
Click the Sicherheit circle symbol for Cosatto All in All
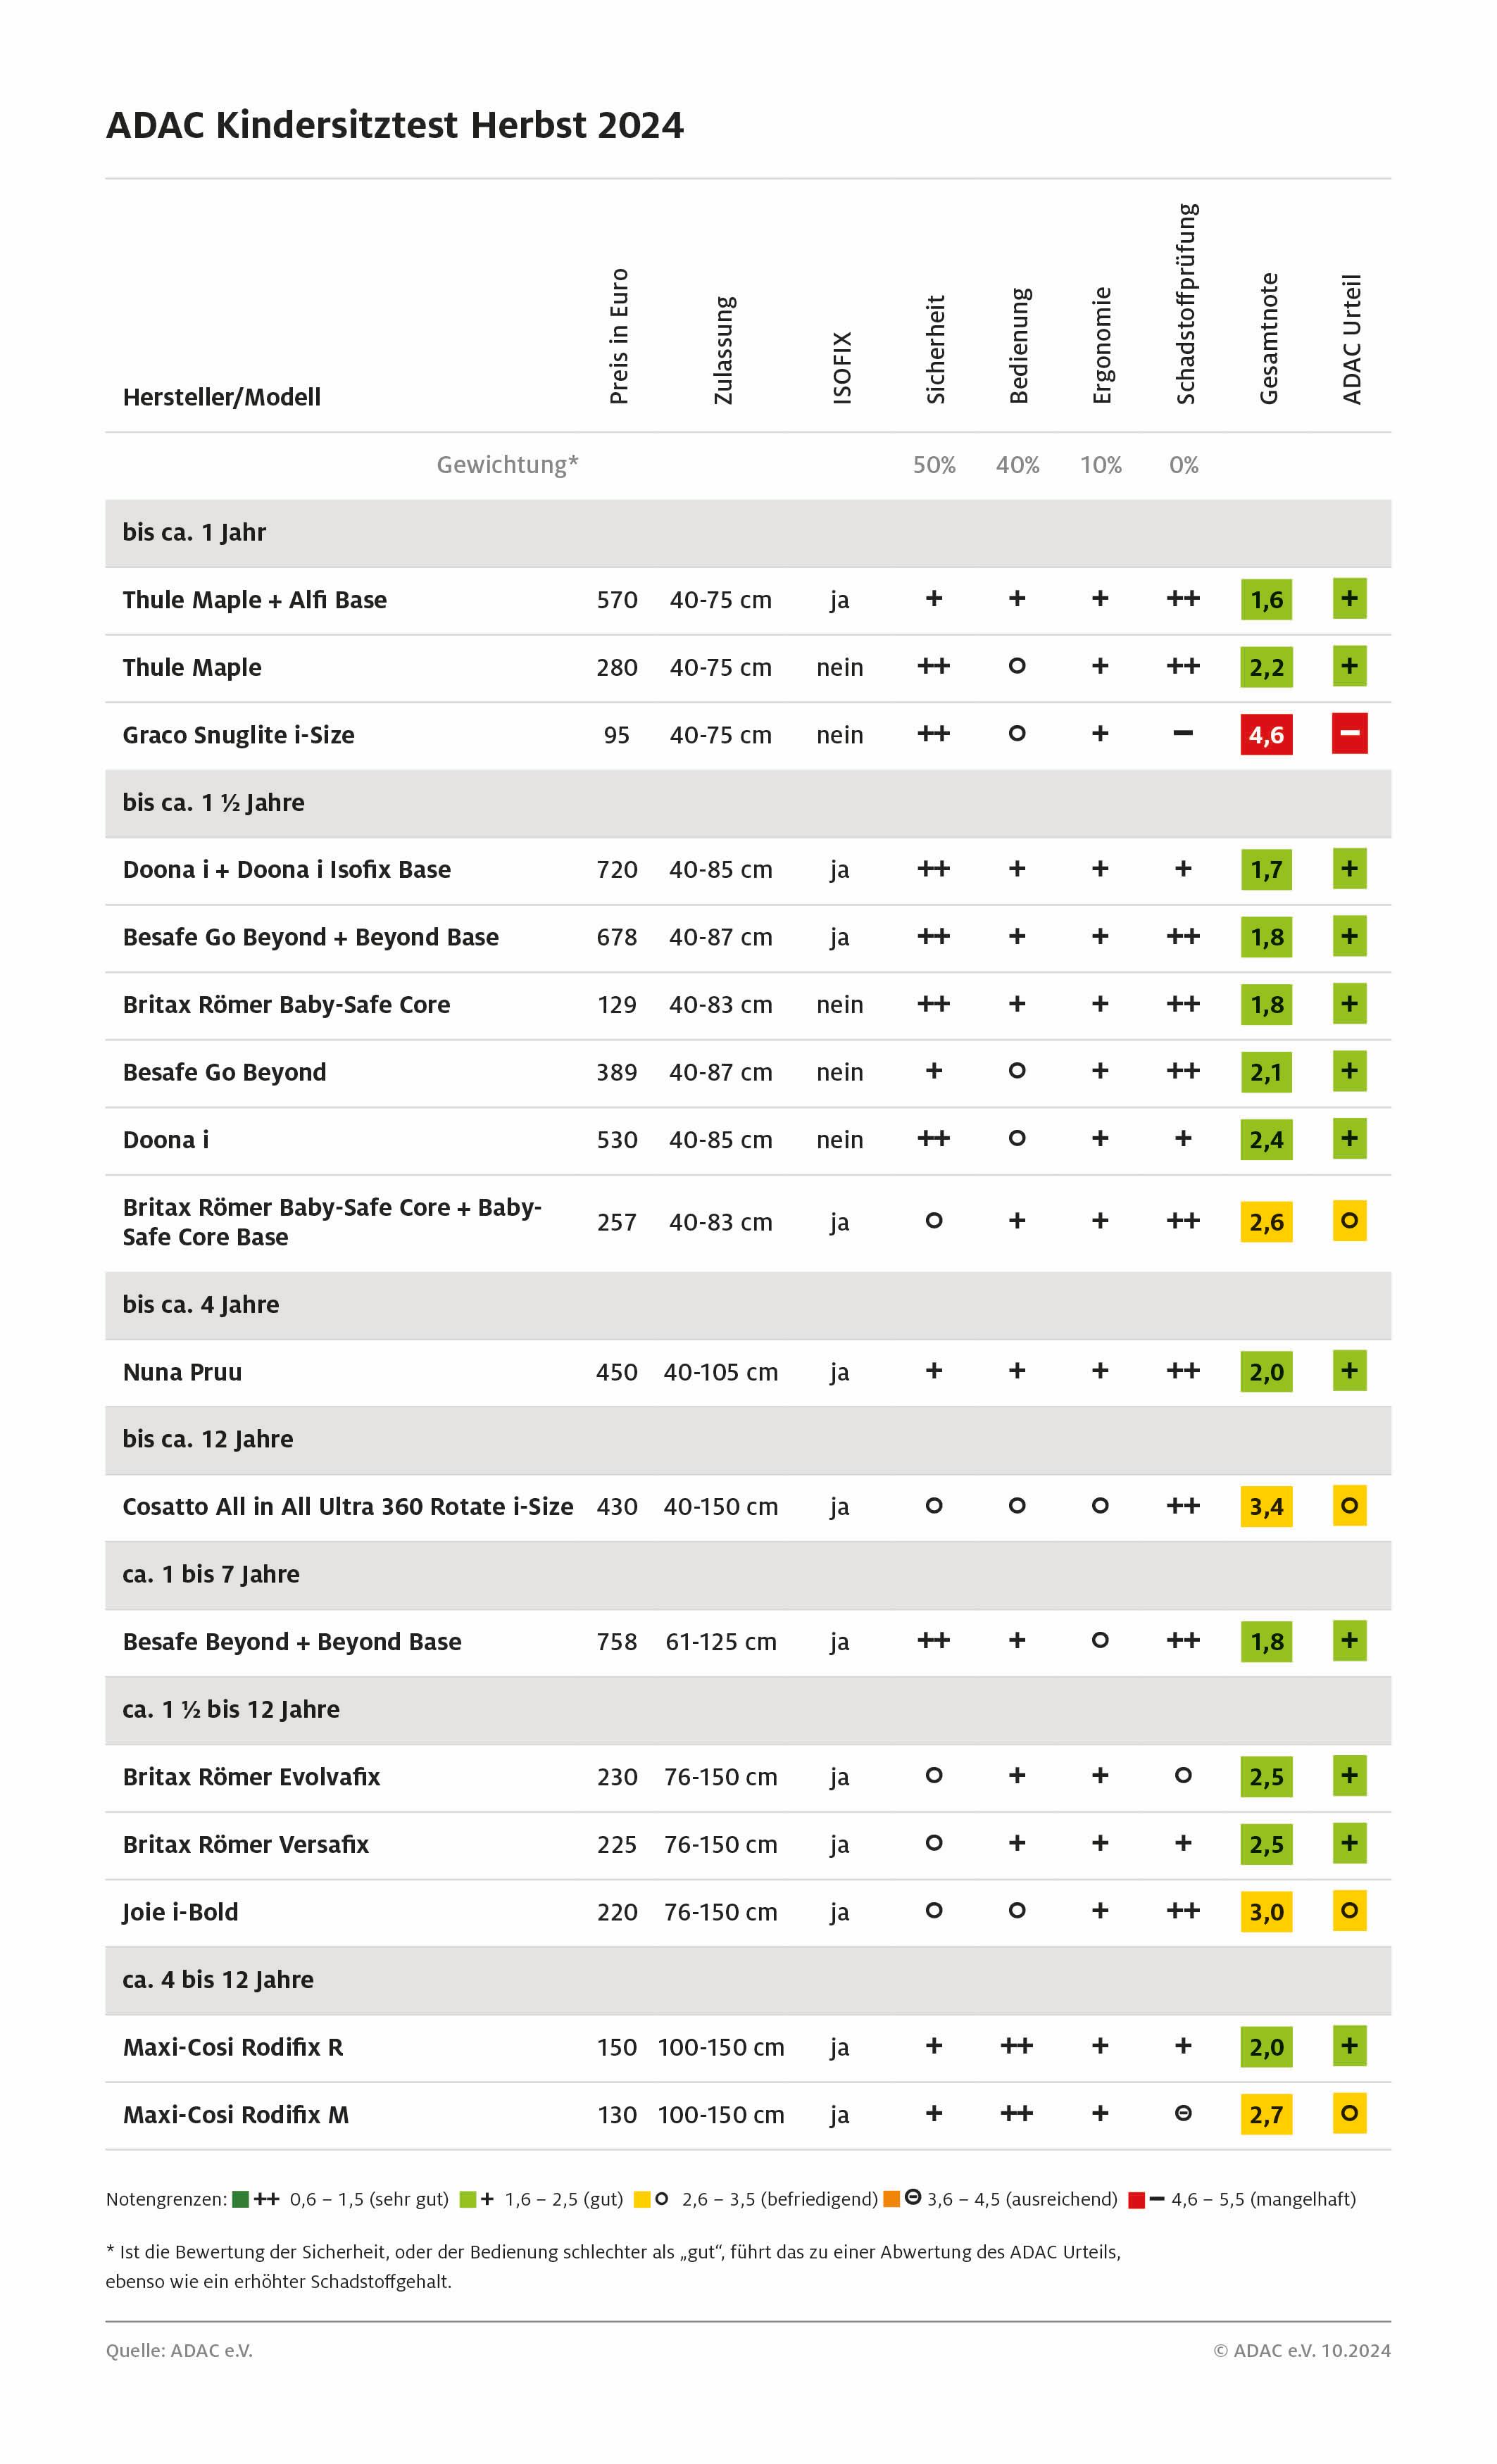[934, 1505]
